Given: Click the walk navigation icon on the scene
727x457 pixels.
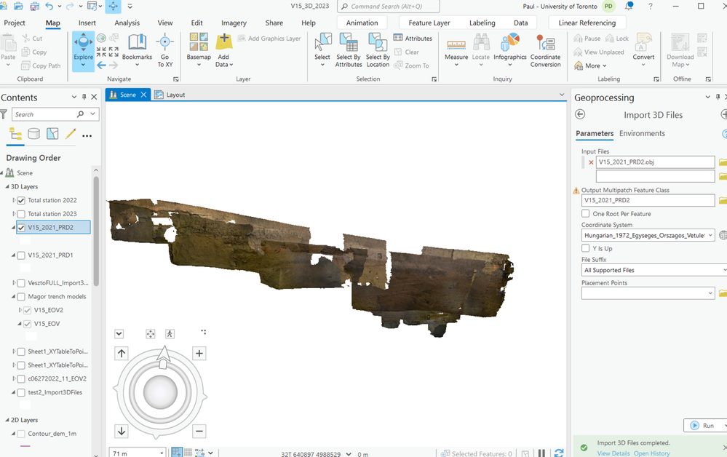Looking at the screenshot, I should pyautogui.click(x=170, y=333).
